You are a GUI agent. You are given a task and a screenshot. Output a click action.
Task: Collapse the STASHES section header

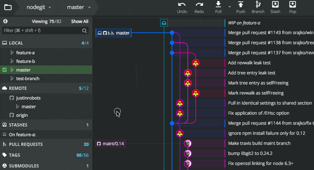(46, 125)
